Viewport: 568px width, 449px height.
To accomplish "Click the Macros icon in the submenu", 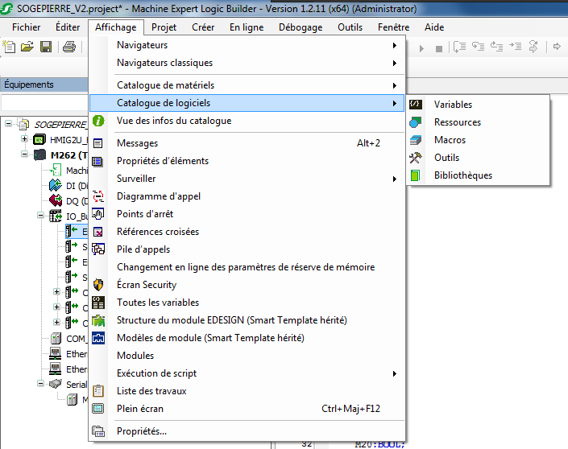I will click(416, 140).
